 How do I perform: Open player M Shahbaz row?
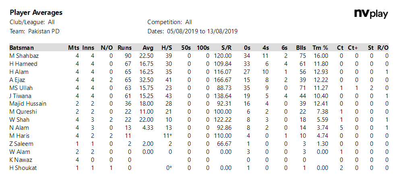pyautogui.click(x=199, y=55)
